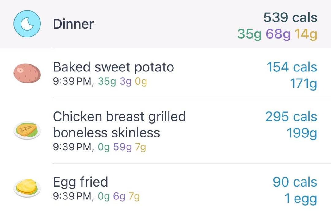Tap the sweet potato 9:39 PM timestamp
Screen dimensions: 331x212
coord(73,81)
